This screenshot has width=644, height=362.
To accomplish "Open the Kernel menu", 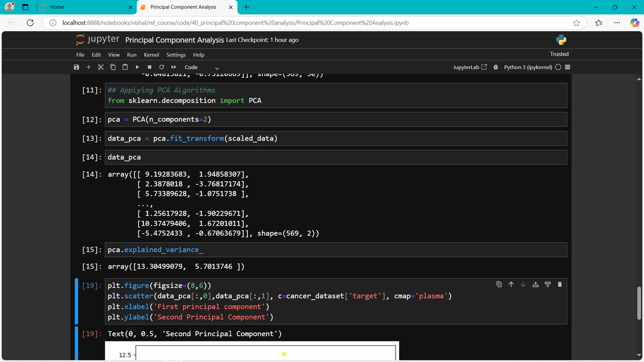I will click(x=151, y=55).
